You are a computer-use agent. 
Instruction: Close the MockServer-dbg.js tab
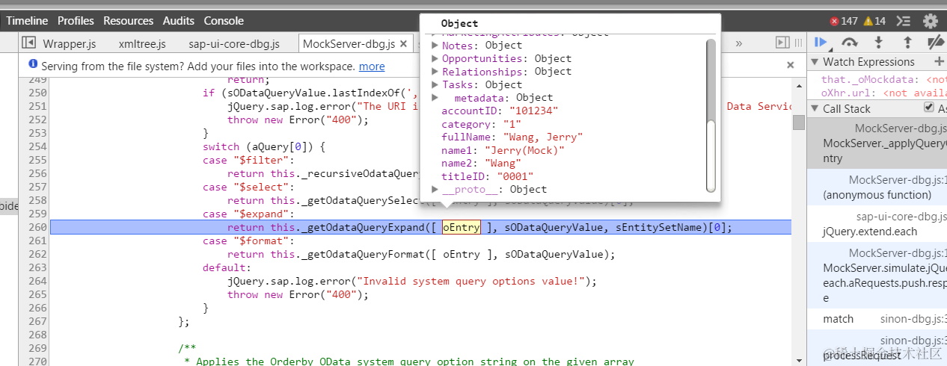tap(402, 44)
